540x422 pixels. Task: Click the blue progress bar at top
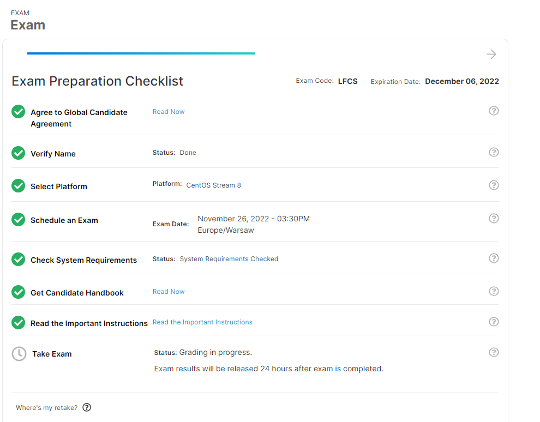141,53
